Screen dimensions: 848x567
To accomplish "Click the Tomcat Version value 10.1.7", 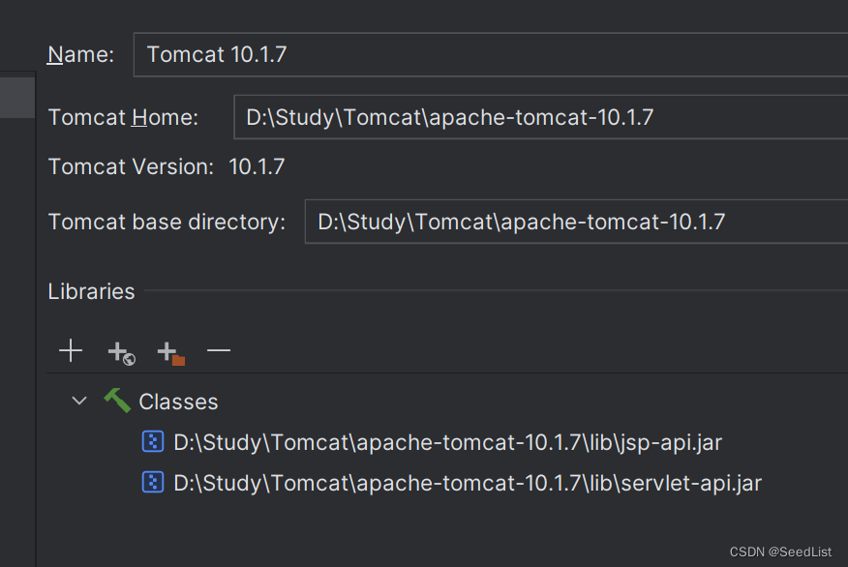I will pyautogui.click(x=257, y=167).
